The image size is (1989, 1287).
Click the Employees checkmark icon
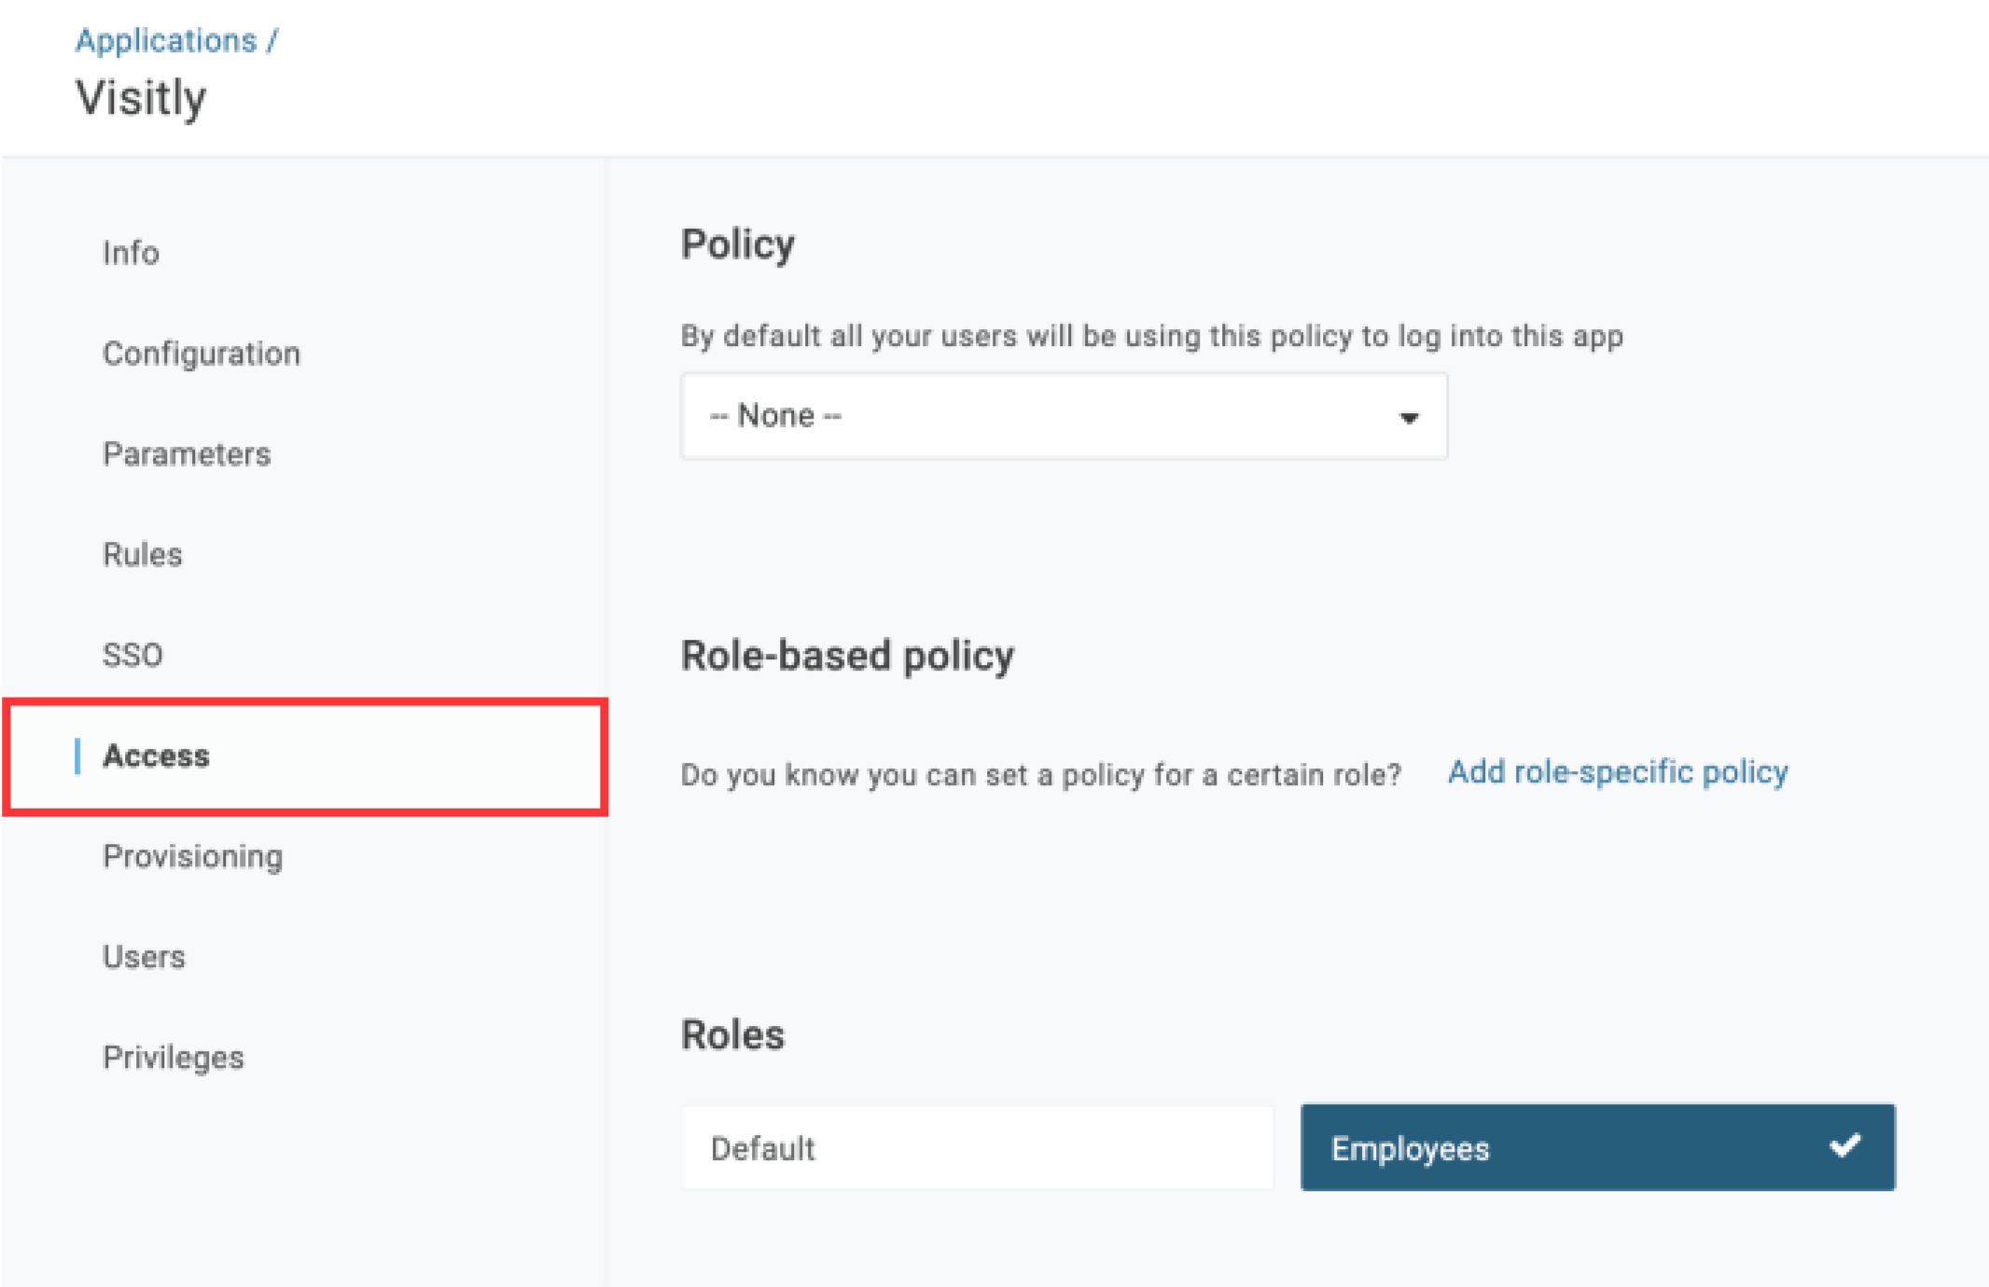(1844, 1146)
